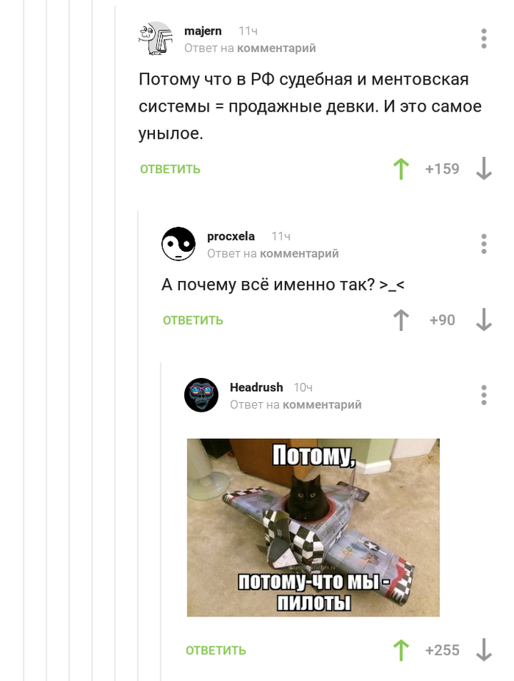The height and width of the screenshot is (681, 514).
Task: Open Headrush's monkey avatar
Action: pos(201,395)
